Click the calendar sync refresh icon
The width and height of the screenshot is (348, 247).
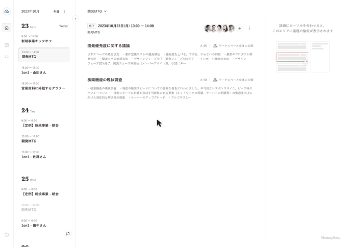click(x=67, y=234)
